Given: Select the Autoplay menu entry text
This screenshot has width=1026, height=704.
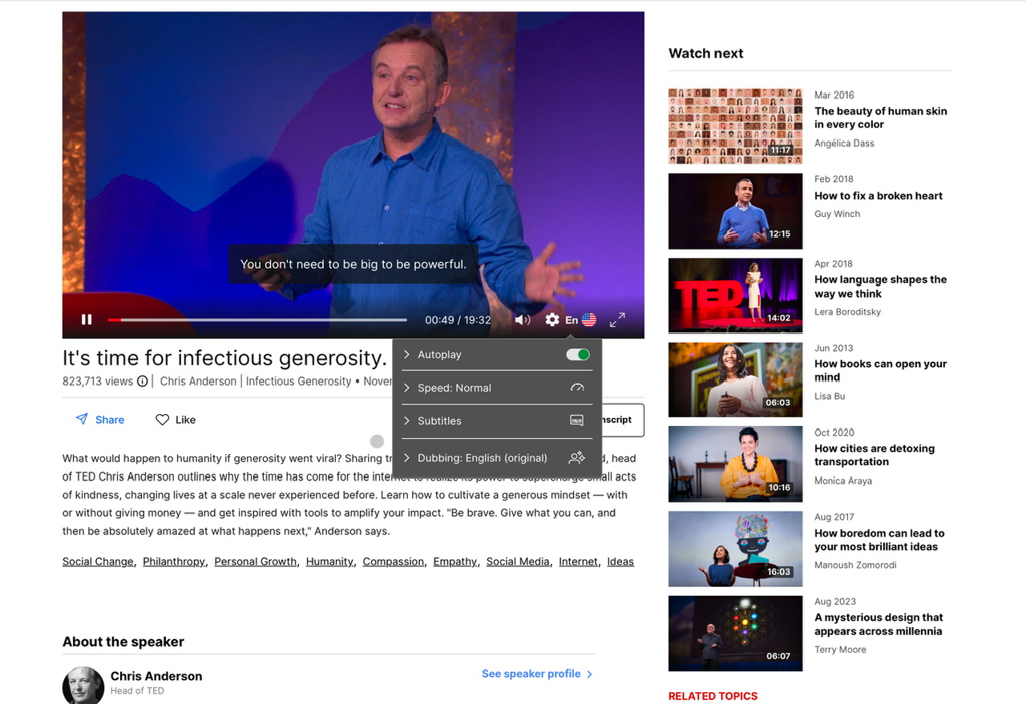Looking at the screenshot, I should pos(439,354).
